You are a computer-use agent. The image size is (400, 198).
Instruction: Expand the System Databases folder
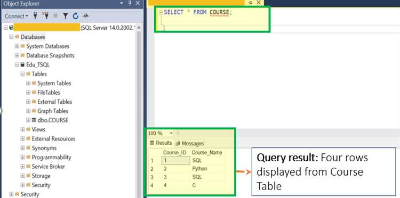point(17,46)
